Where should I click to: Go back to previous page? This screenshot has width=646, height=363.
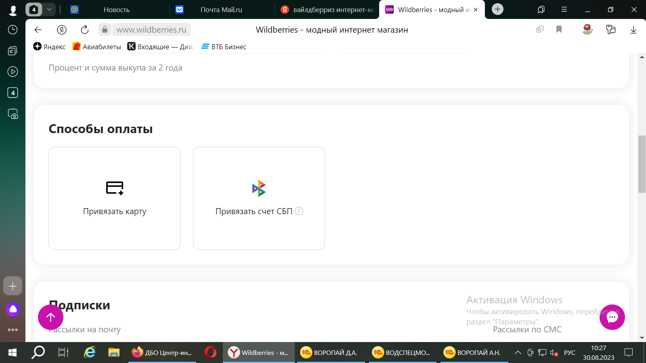38,29
